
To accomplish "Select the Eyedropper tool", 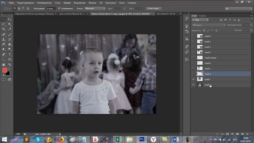I will (10, 29).
